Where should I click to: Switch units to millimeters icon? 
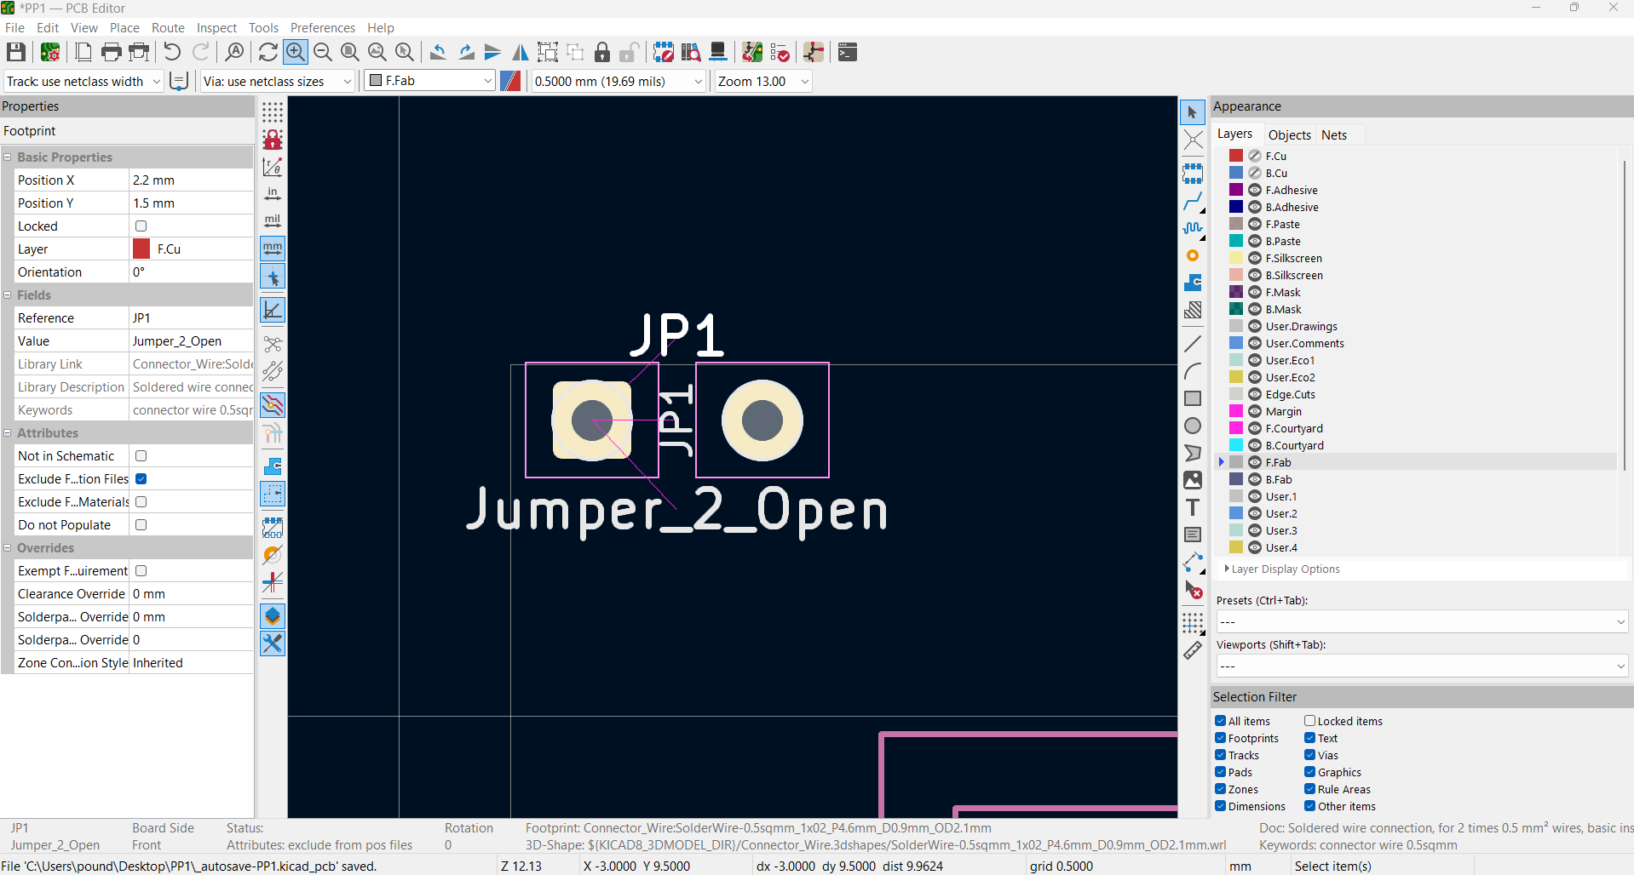273,249
